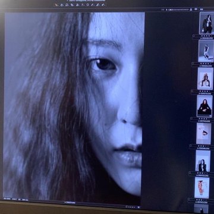This screenshot has height=214, width=214.
Task: Activate the Draw Mask brush tool
Action: [92, 5]
